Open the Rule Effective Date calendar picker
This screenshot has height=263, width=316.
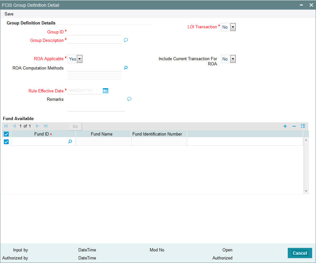(x=105, y=90)
